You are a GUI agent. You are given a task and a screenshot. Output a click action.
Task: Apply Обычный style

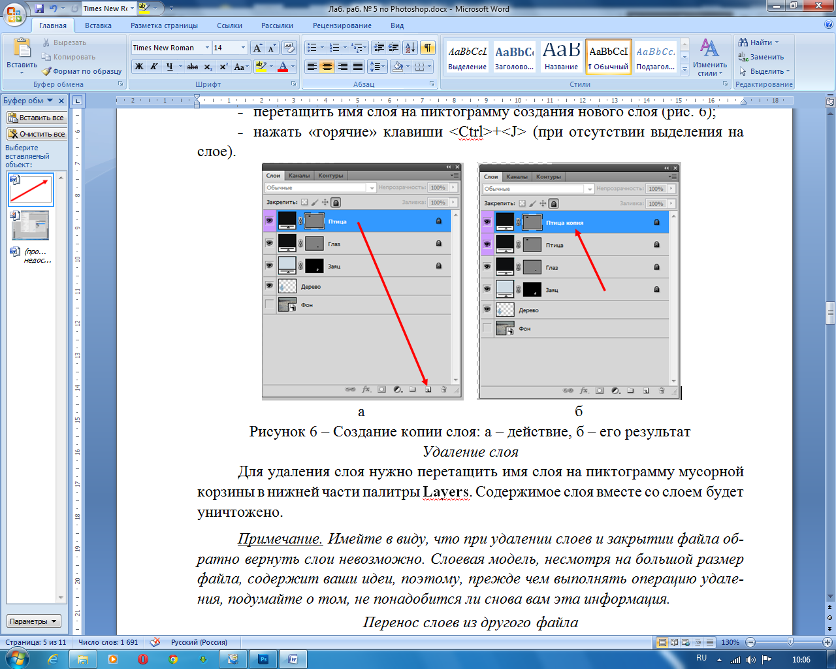608,57
